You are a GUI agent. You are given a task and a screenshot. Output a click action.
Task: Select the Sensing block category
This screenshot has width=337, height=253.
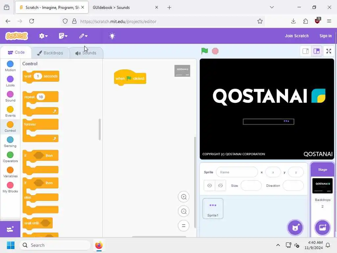pos(10,142)
